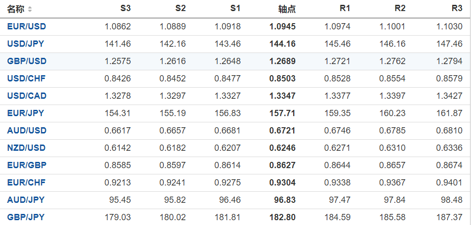The image size is (472, 225).
Task: Open the GBP/JPY pair link
Action: coord(26,217)
